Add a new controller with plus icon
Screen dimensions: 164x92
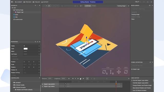(39, 78)
